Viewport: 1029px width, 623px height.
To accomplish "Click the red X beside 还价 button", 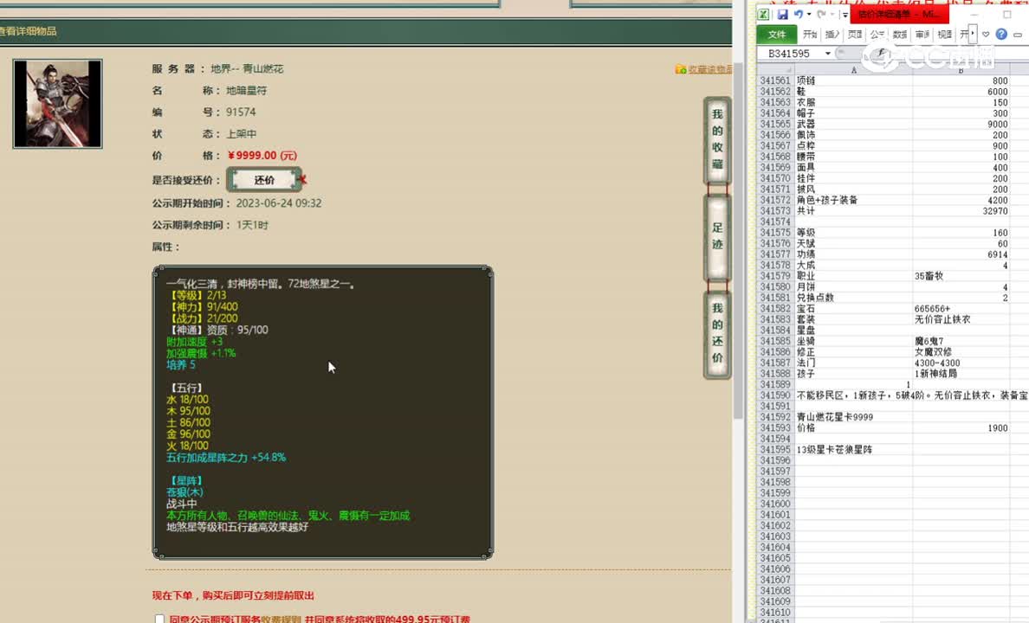I will 302,180.
